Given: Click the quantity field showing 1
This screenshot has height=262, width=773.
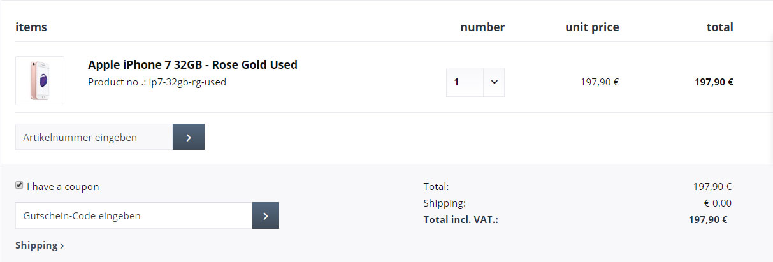Looking at the screenshot, I should (465, 82).
